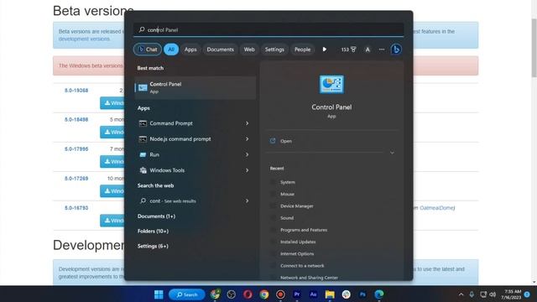Switch to the Settings filter tab
This screenshot has width=537, height=302.
click(x=274, y=49)
